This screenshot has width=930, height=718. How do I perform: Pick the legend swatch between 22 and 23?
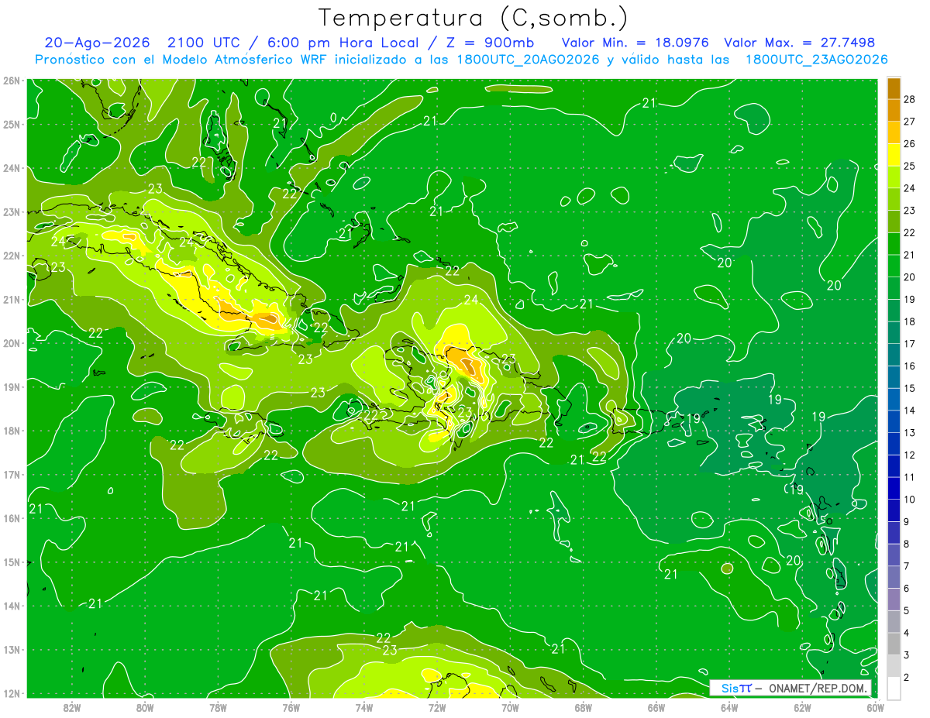coord(894,222)
